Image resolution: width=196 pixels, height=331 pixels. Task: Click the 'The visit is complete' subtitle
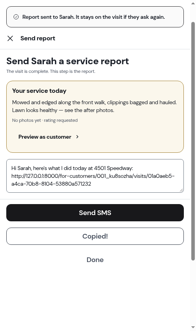click(51, 71)
